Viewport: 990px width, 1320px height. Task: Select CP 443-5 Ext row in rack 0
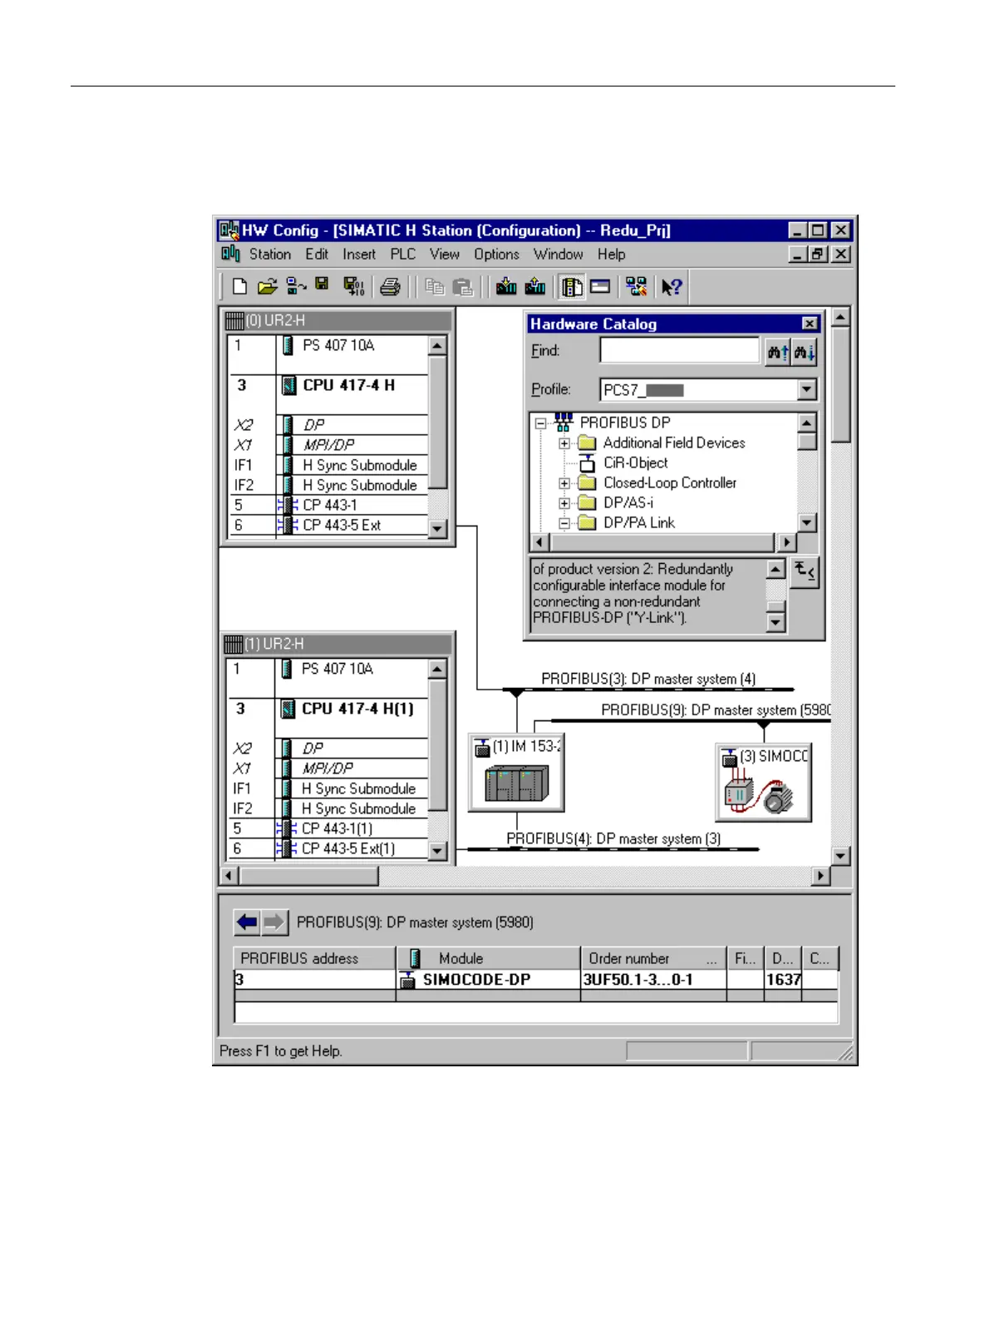tap(328, 526)
